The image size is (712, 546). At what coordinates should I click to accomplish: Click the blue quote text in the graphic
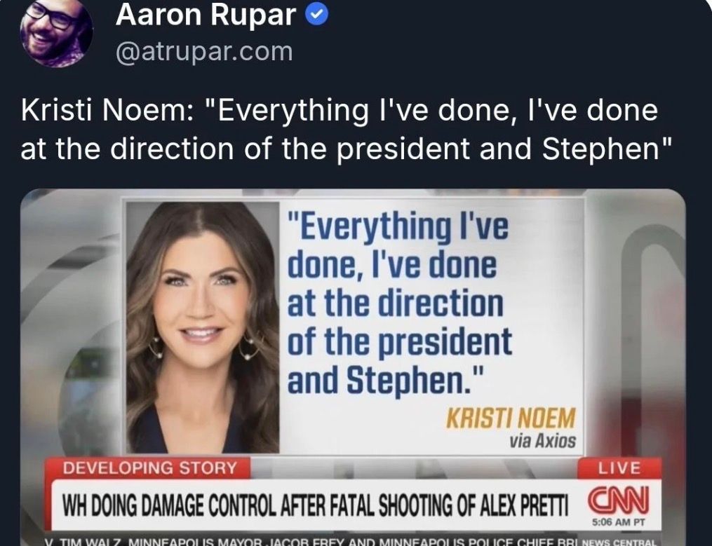pyautogui.click(x=400, y=303)
